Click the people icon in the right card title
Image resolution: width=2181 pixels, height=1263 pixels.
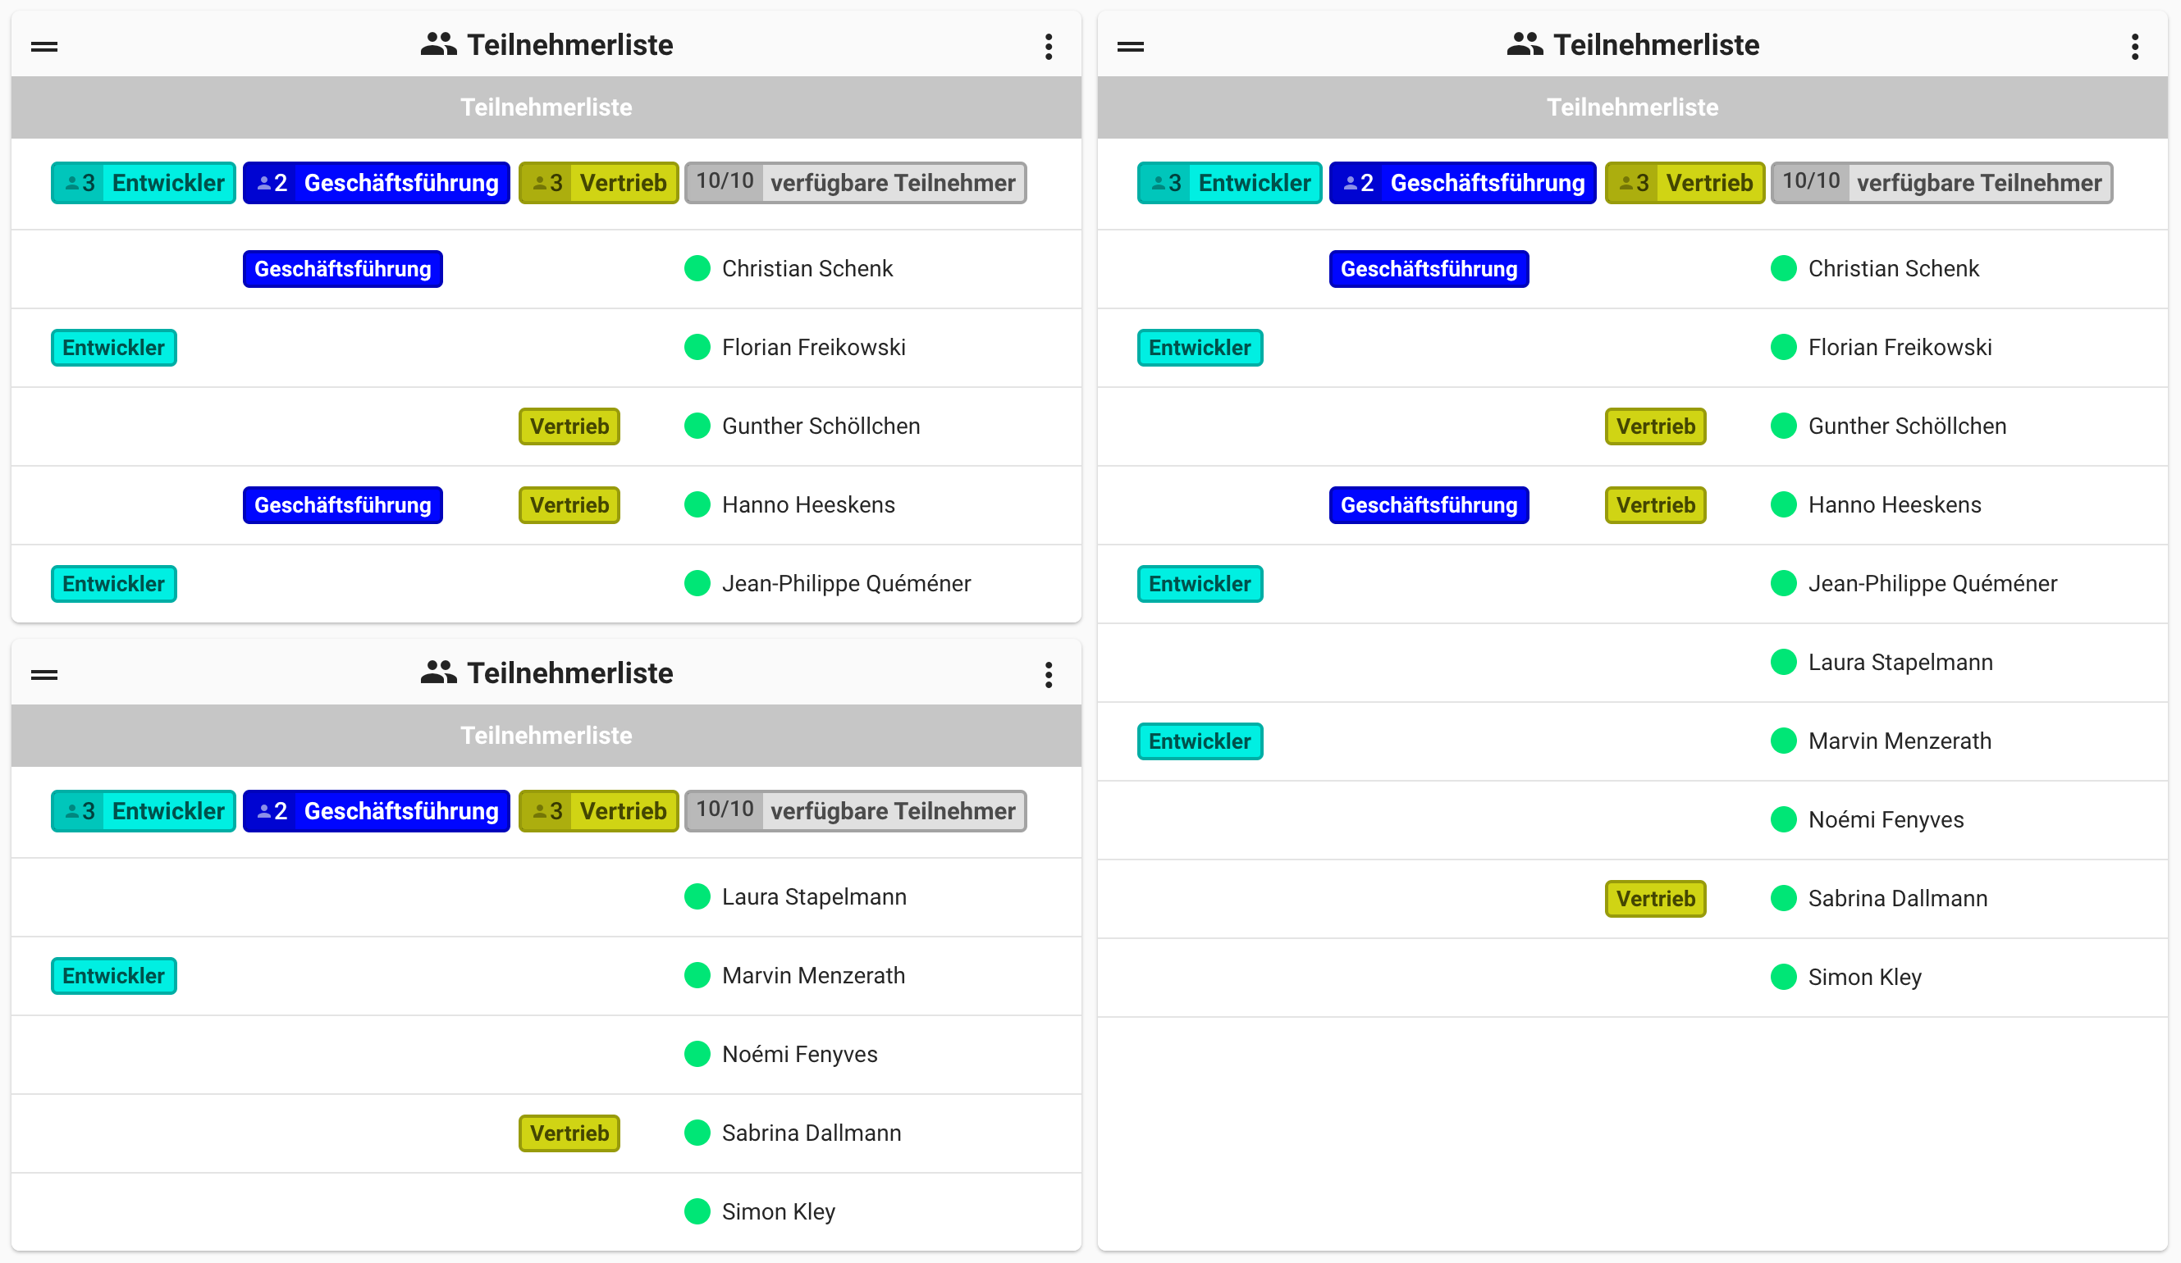tap(1524, 45)
